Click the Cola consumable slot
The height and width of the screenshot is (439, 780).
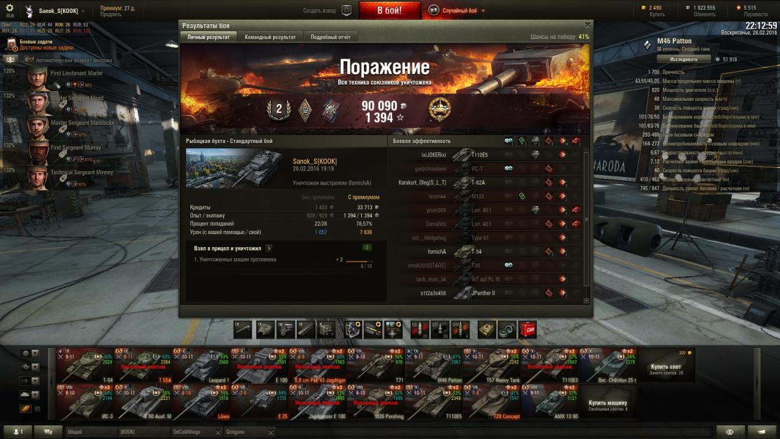click(526, 329)
